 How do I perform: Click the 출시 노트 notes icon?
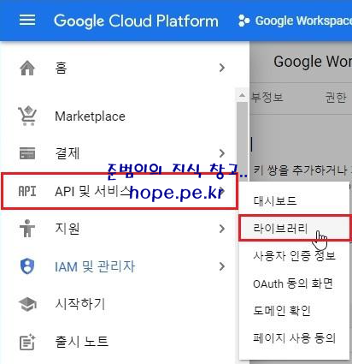27,342
